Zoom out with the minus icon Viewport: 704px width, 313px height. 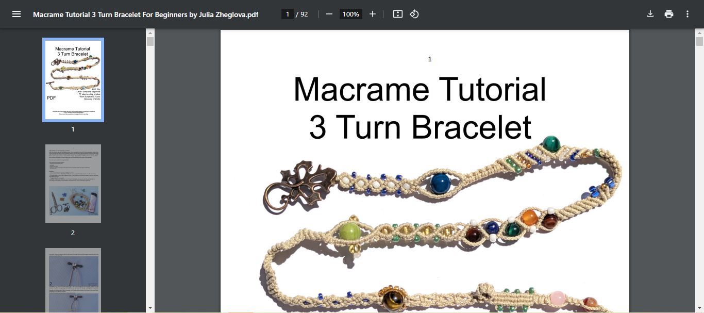(329, 14)
